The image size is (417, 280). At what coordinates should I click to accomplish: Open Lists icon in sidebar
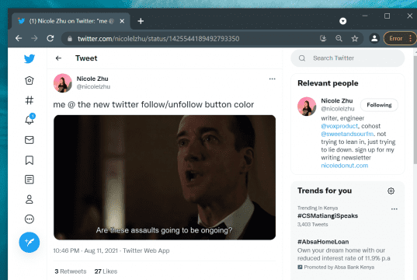click(x=30, y=180)
